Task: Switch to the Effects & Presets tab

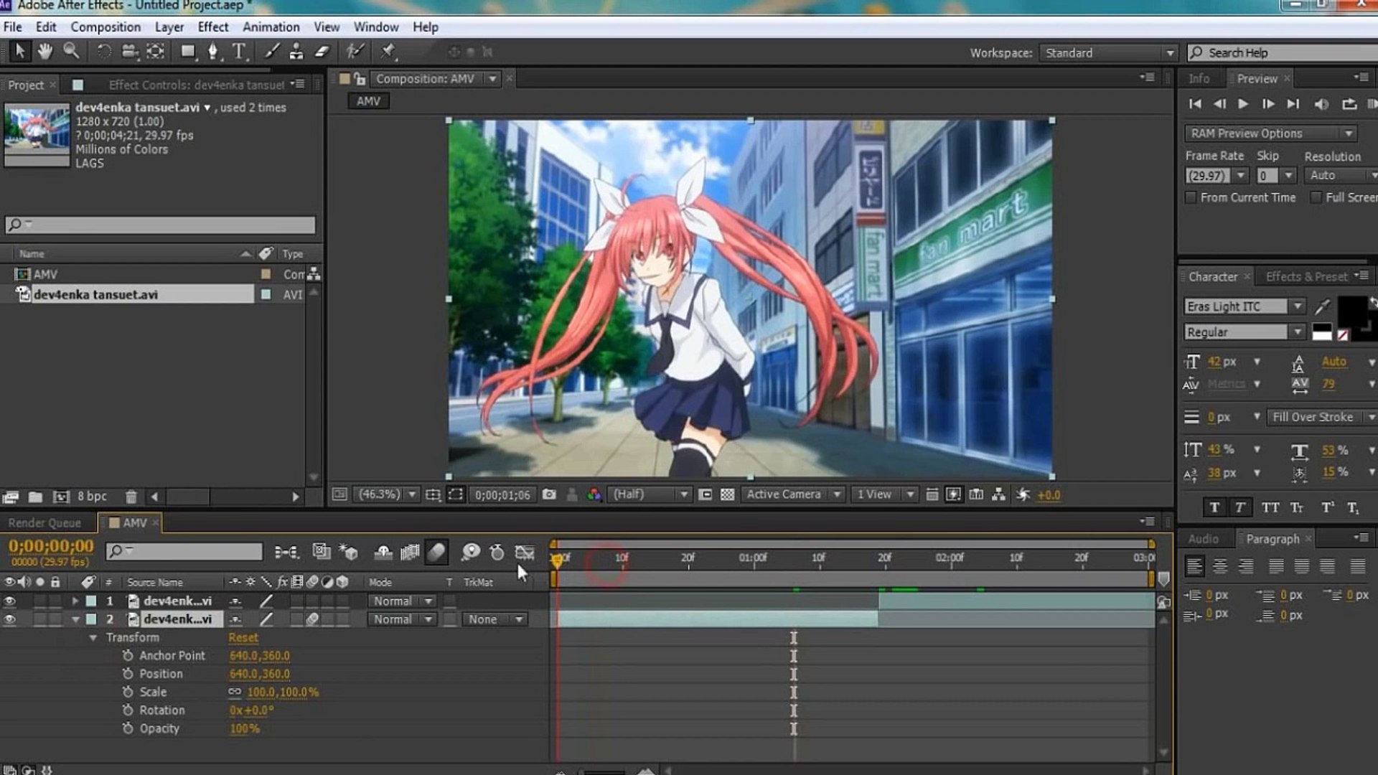Action: coord(1306,276)
